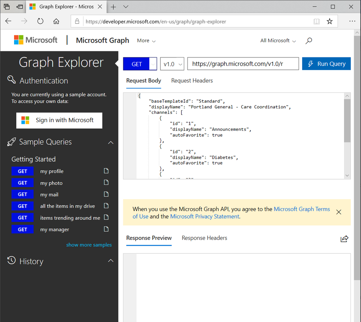The width and height of the screenshot is (361, 322).
Task: Dismiss the terms of use banner
Action: tap(339, 212)
